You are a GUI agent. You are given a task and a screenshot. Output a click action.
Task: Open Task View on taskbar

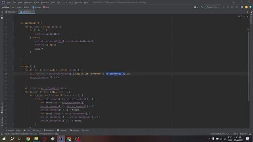pos(20,138)
